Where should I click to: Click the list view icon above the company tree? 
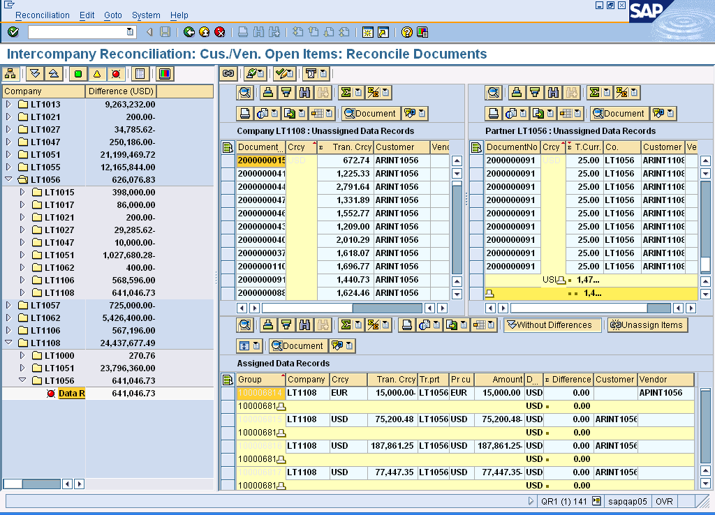(x=140, y=74)
